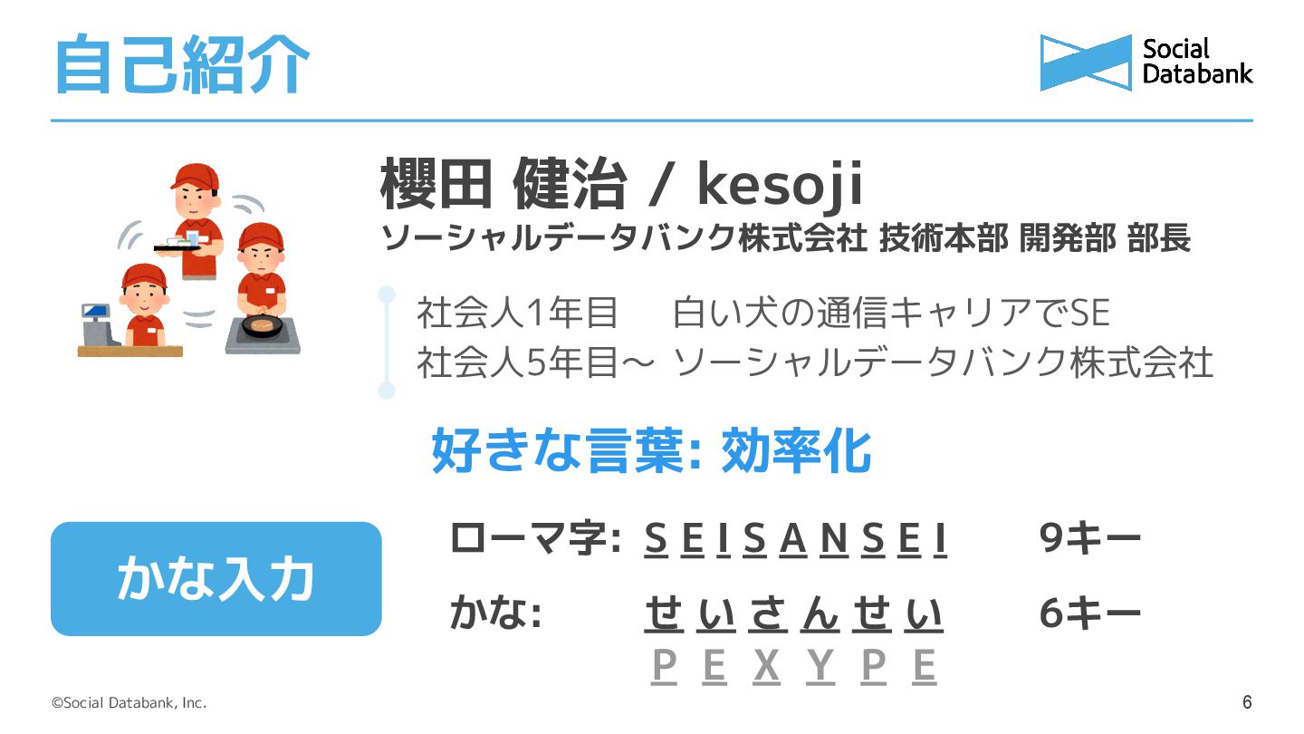
Task: Click the ©Social Databank, Inc. footer
Action: 129,702
